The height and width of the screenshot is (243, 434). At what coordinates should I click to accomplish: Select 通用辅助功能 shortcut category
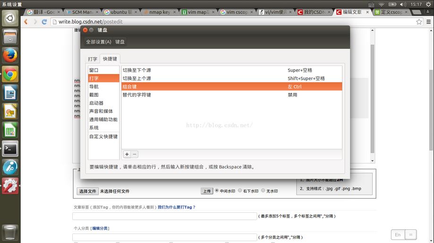click(x=103, y=119)
